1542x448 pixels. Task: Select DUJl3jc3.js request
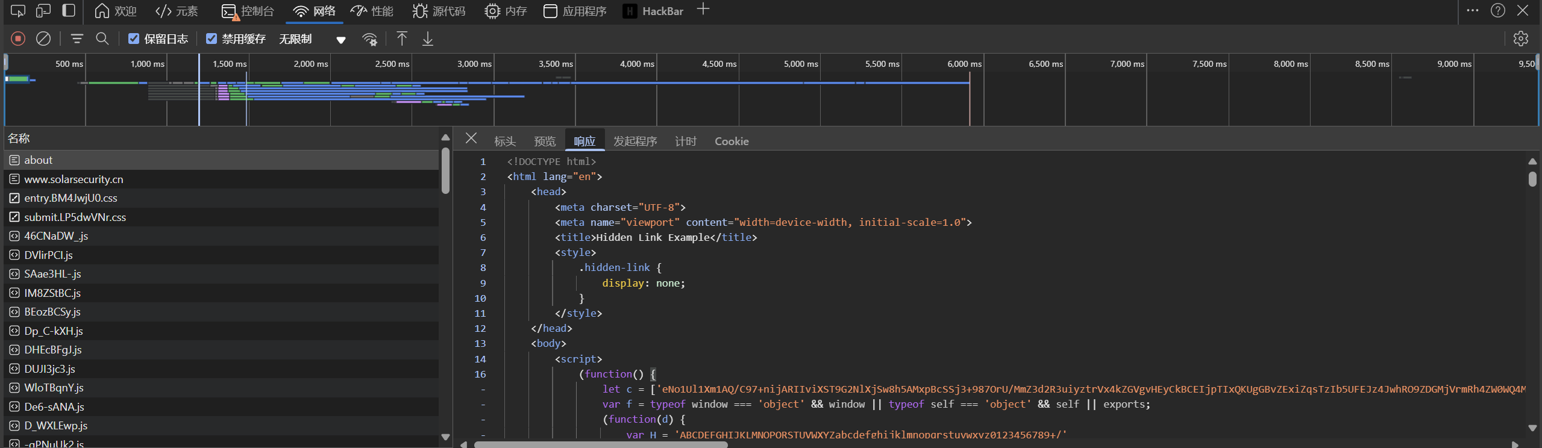tap(222, 369)
